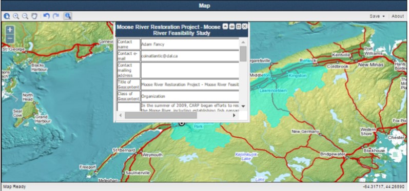Go forward to next map extent
The height and width of the screenshot is (191, 409).
(56, 16)
